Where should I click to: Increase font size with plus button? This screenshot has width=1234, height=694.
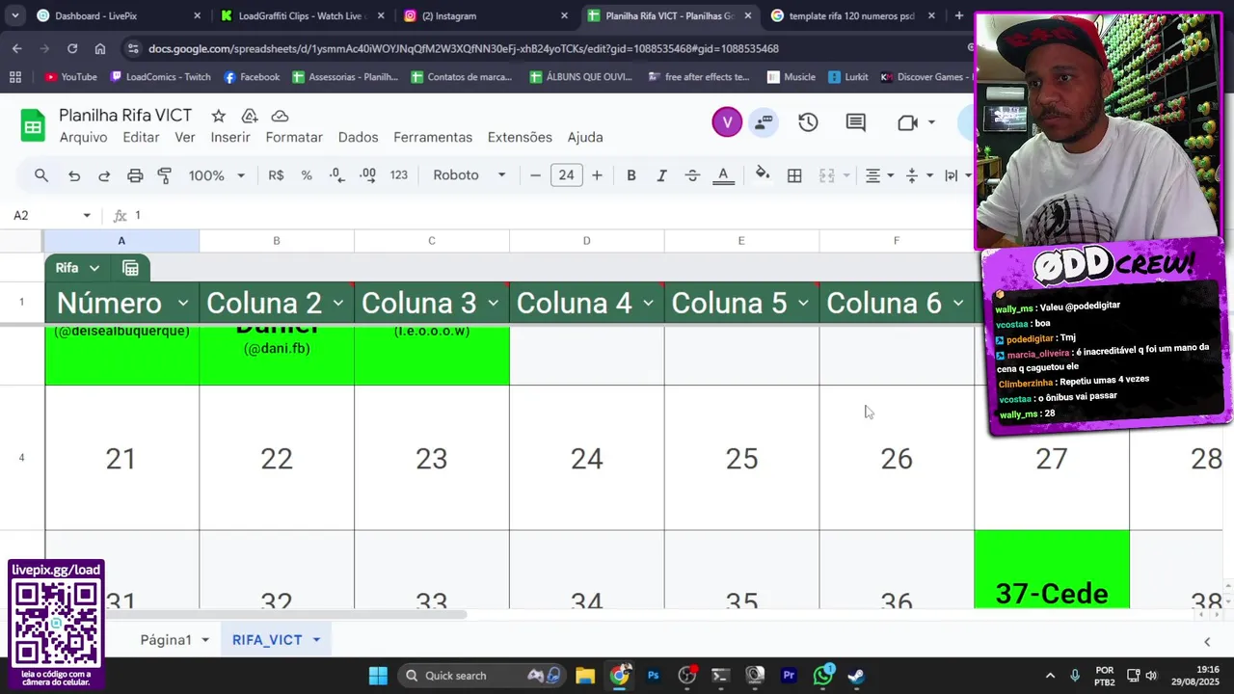[x=597, y=175]
